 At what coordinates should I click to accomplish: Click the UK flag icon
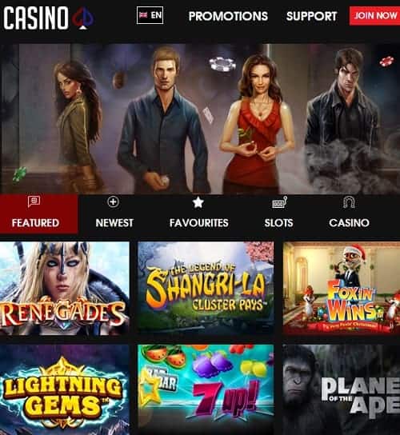tap(143, 15)
